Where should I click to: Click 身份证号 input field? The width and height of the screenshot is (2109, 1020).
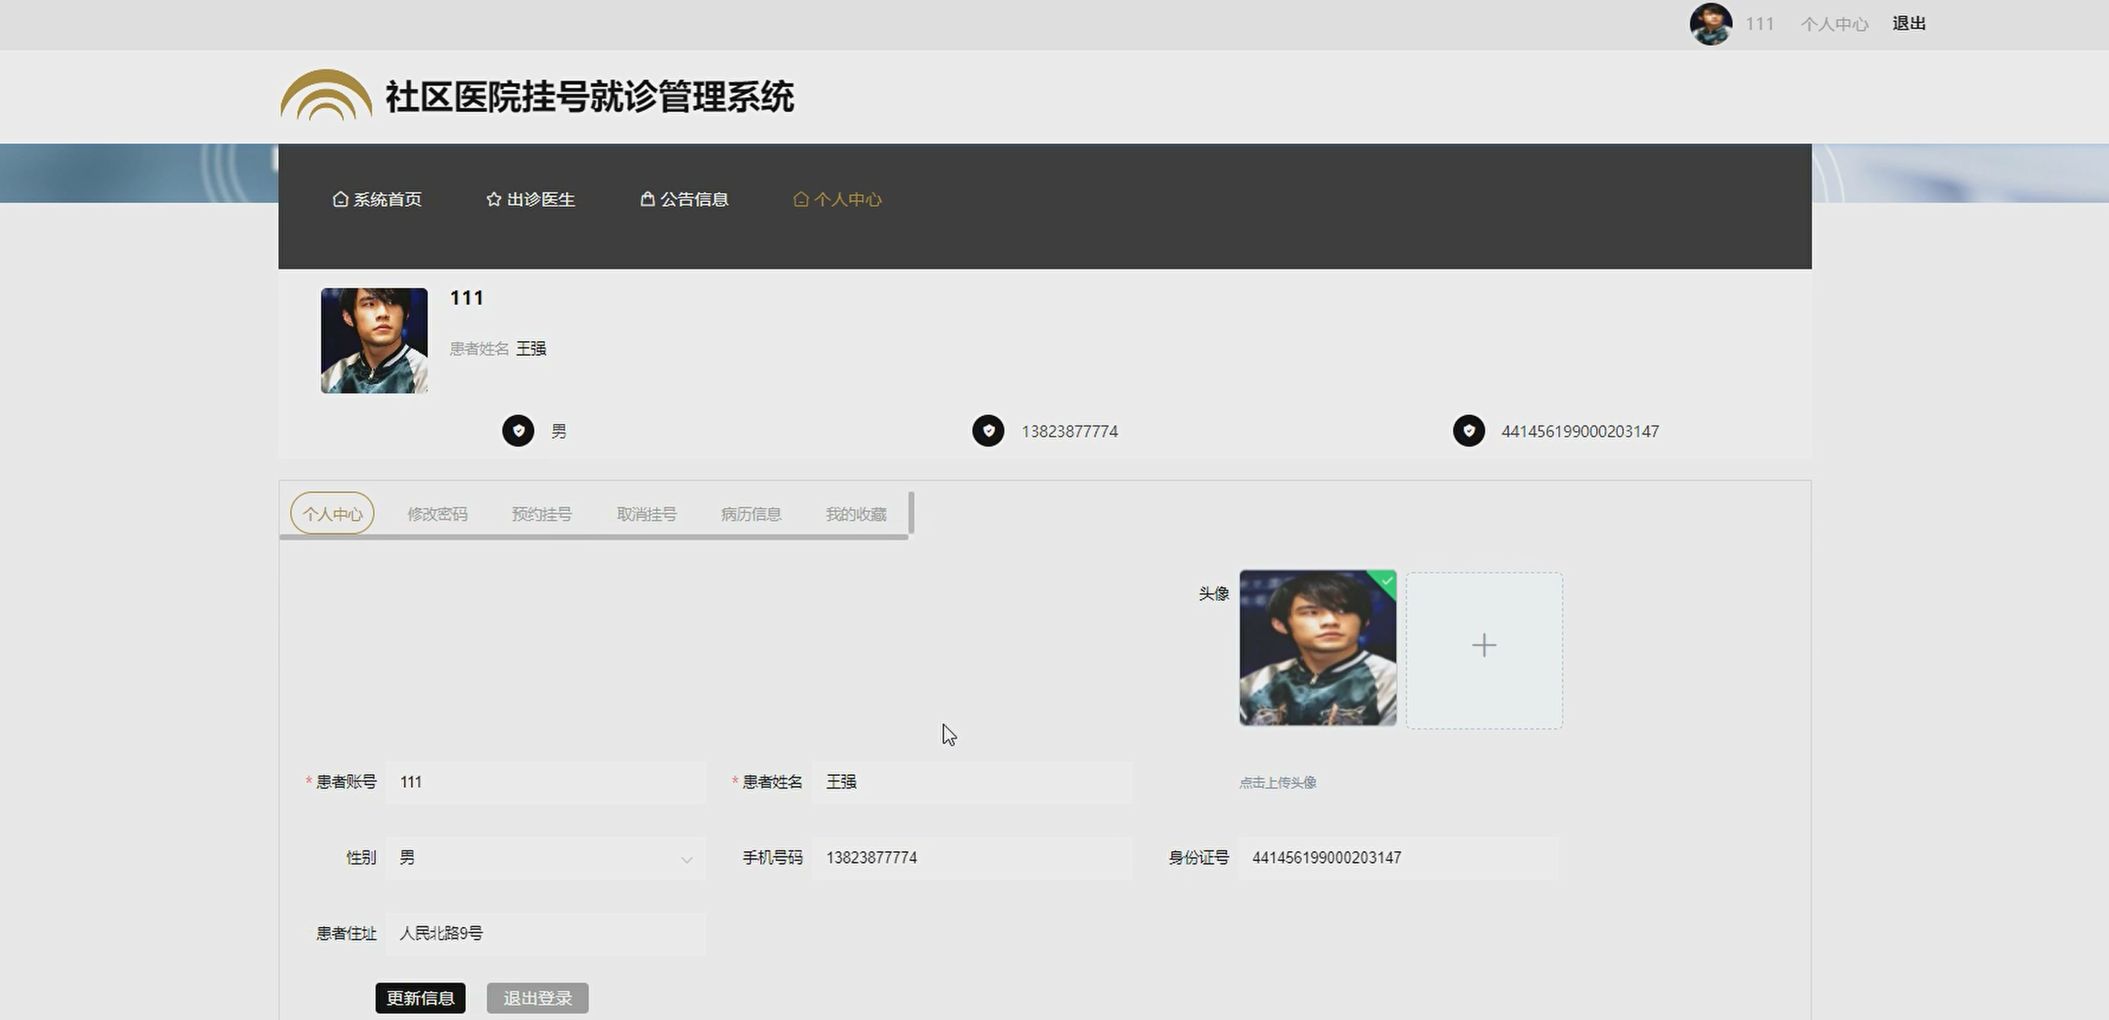coord(1399,858)
